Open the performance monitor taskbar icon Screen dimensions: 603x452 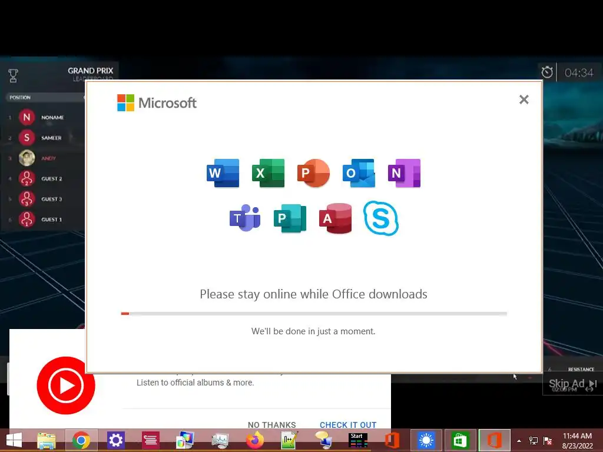[x=220, y=440]
